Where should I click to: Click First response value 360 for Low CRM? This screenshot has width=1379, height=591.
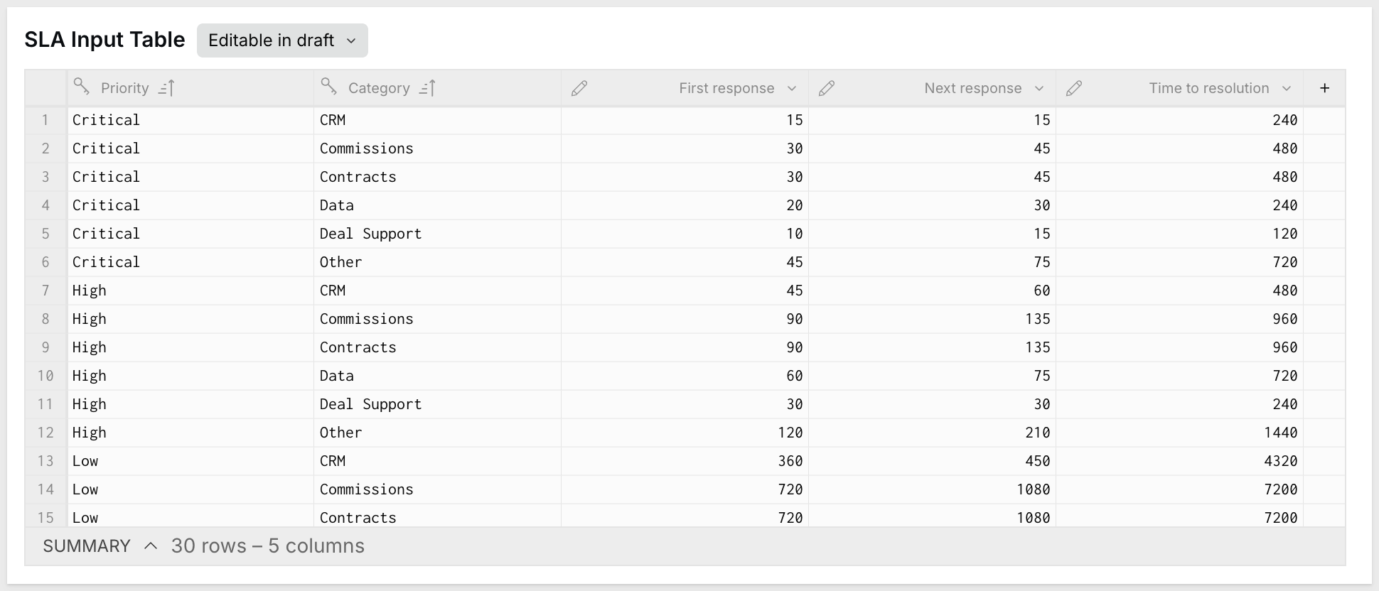685,461
